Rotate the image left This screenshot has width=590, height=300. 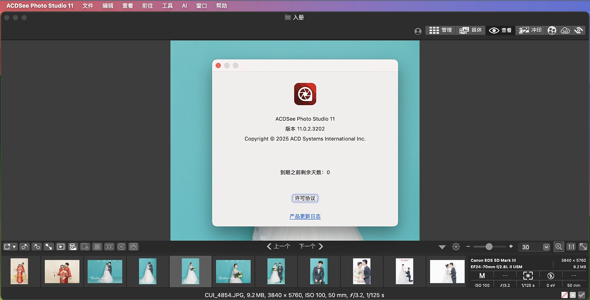[x=25, y=246]
